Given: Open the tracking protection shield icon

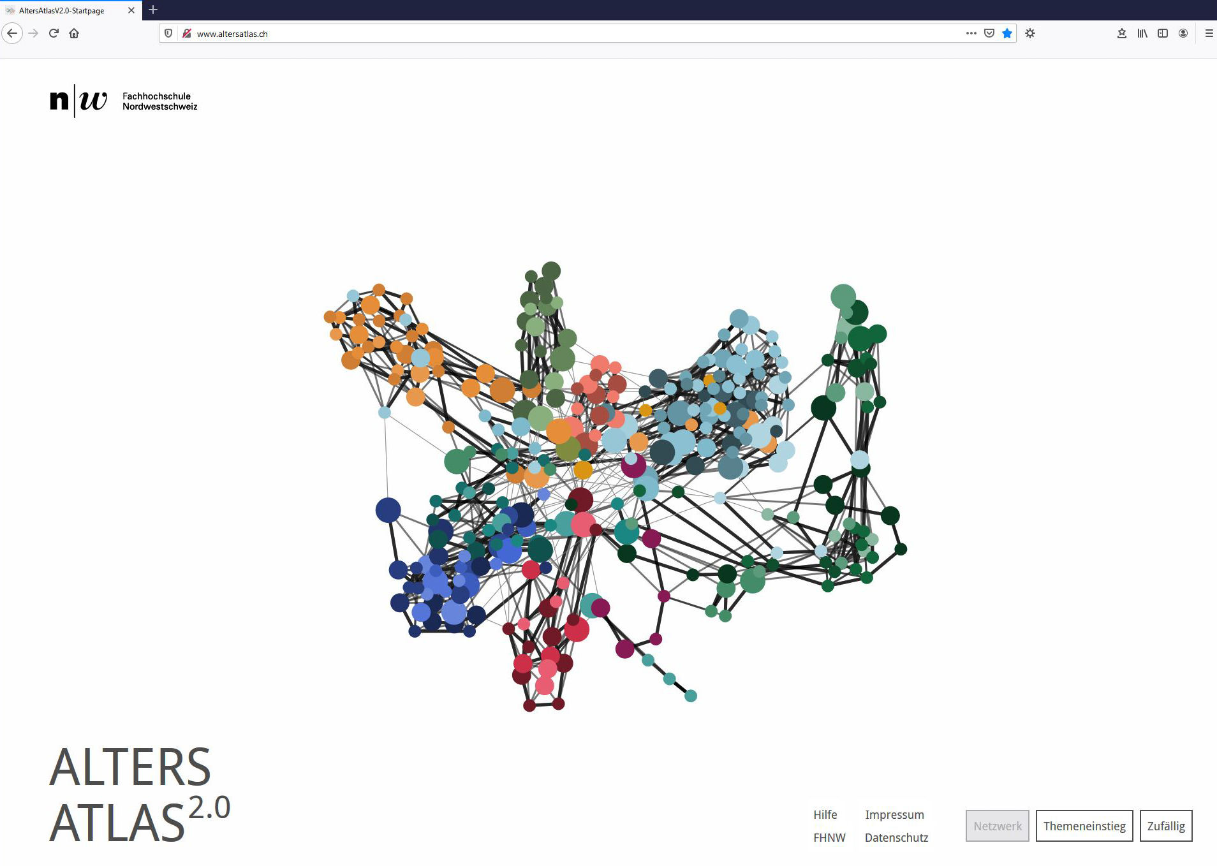Looking at the screenshot, I should tap(168, 34).
